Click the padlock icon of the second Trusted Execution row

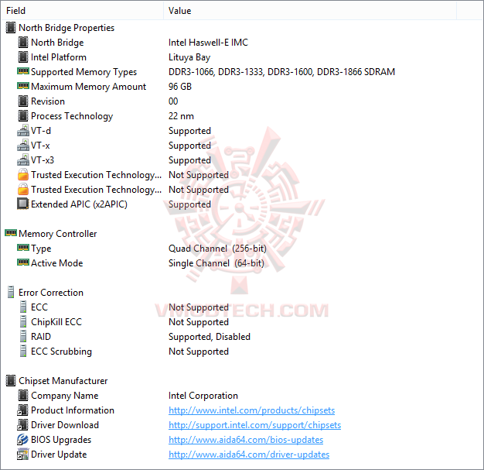click(23, 189)
